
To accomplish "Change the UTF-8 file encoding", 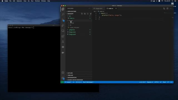I will click(x=156, y=82).
